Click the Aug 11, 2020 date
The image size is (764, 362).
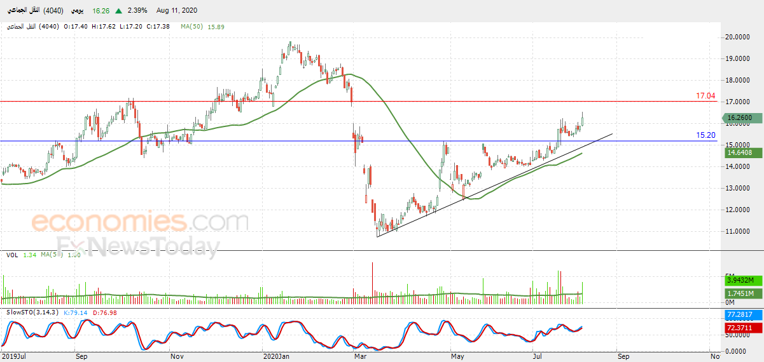click(x=175, y=11)
